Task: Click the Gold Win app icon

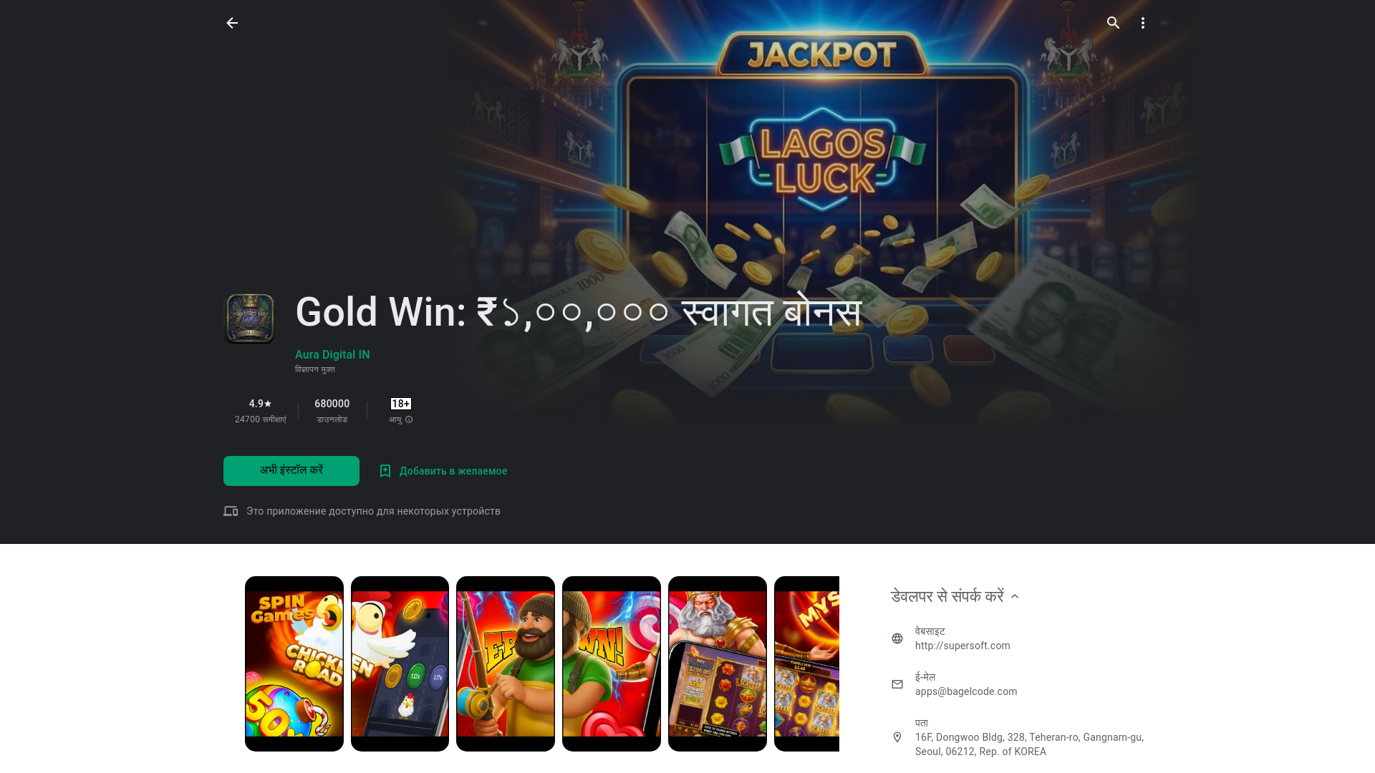Action: 249,319
